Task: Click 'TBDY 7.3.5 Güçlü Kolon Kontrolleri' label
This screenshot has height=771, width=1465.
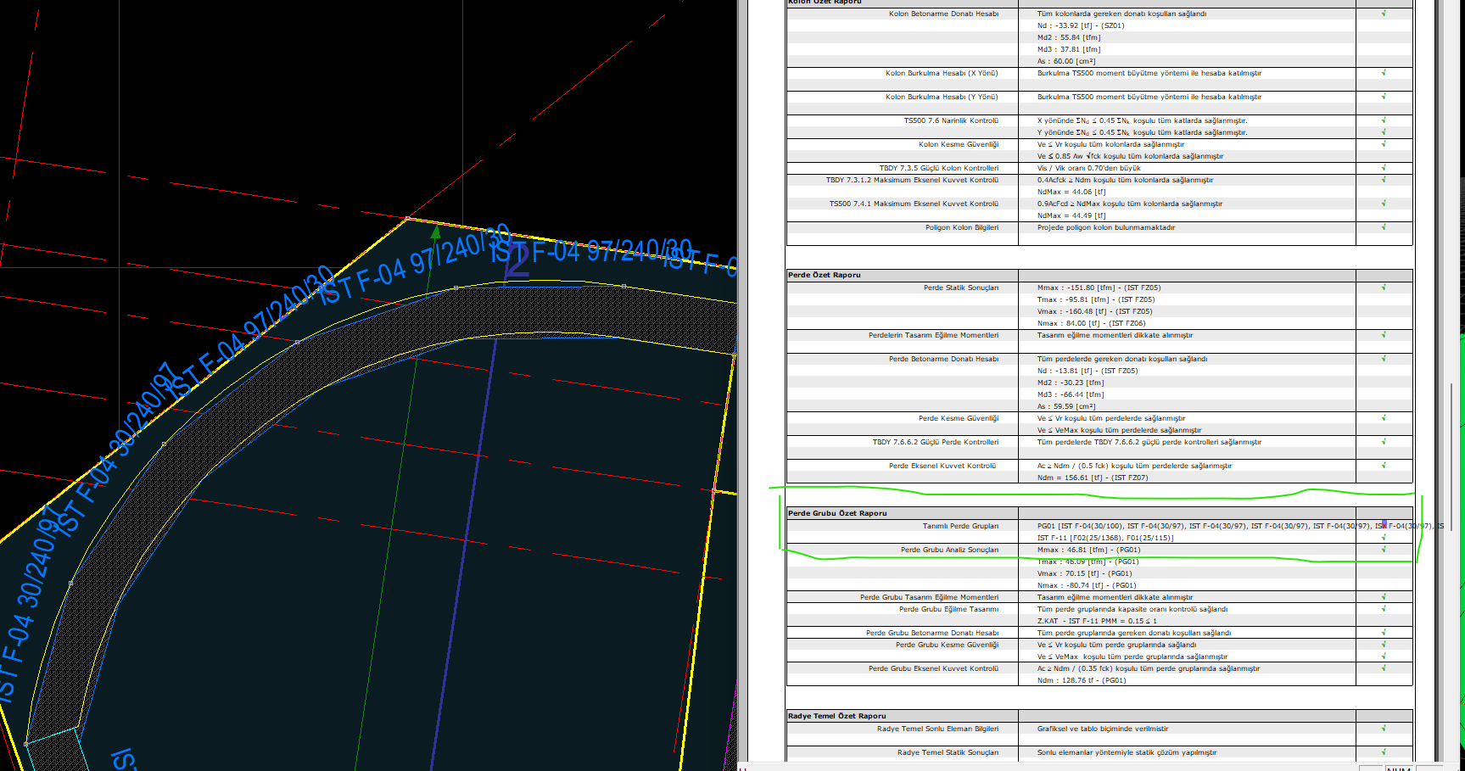Action: [x=939, y=168]
